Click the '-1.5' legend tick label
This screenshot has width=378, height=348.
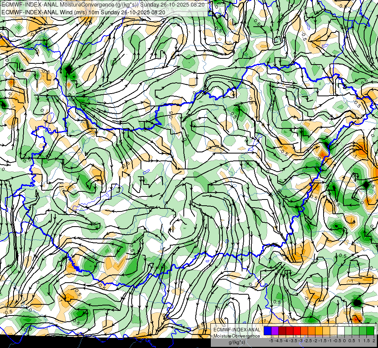322,341
